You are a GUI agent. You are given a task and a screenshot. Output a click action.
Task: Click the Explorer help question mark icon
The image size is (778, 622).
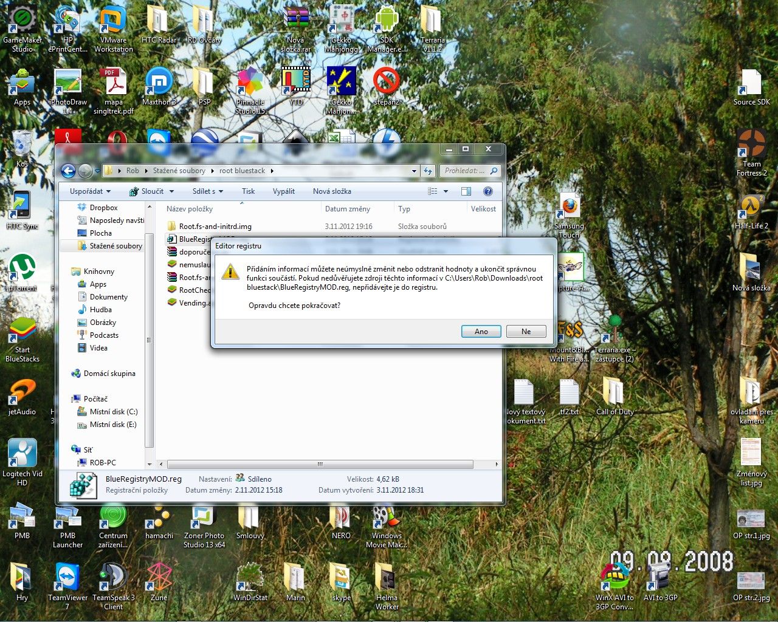(x=487, y=191)
